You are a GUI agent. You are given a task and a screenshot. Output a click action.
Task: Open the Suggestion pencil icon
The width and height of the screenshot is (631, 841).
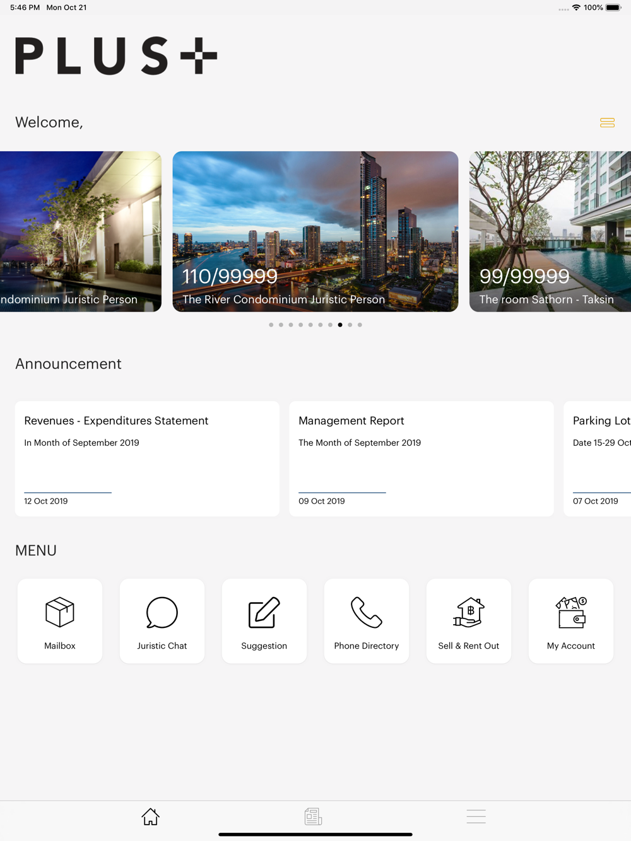click(264, 612)
